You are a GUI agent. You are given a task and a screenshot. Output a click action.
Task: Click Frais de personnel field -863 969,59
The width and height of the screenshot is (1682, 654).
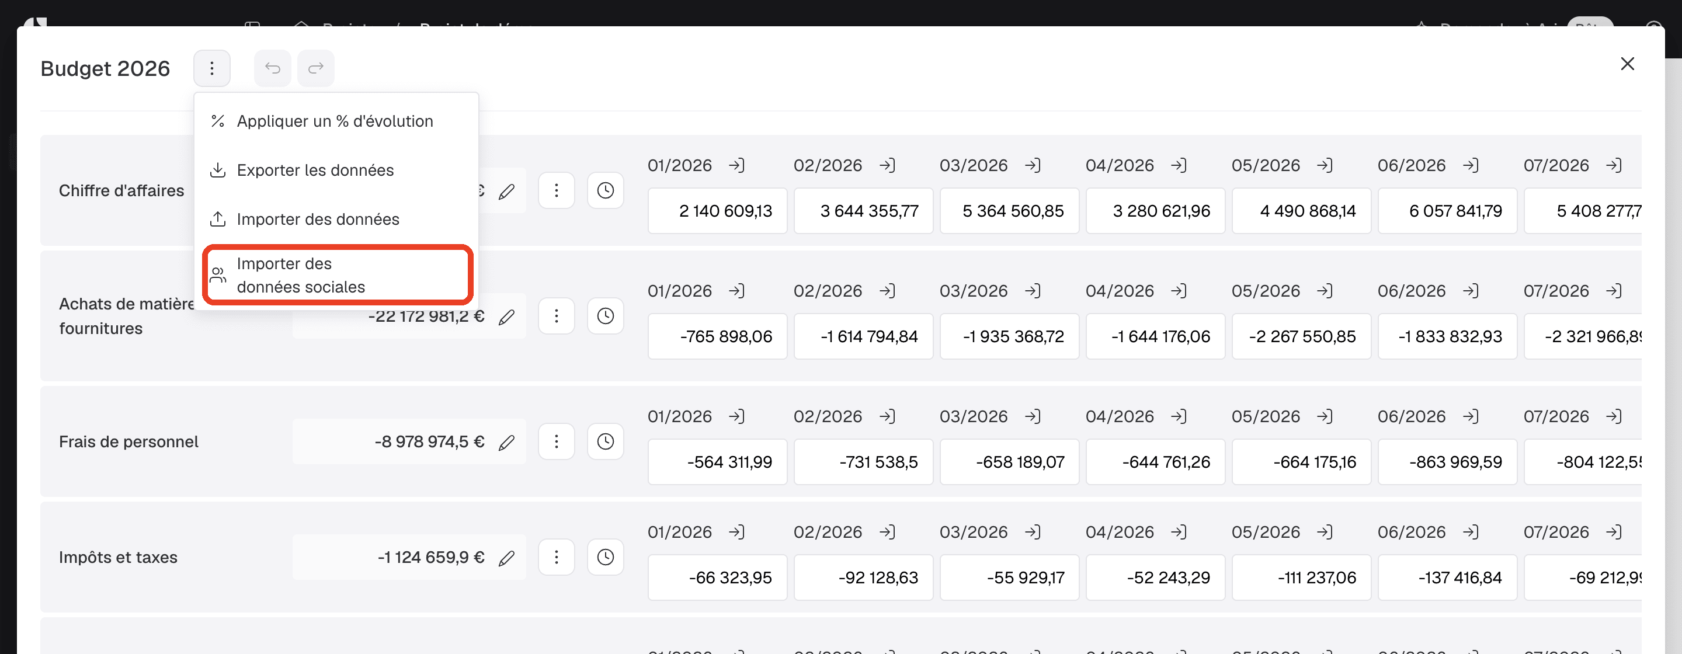[x=1448, y=462]
